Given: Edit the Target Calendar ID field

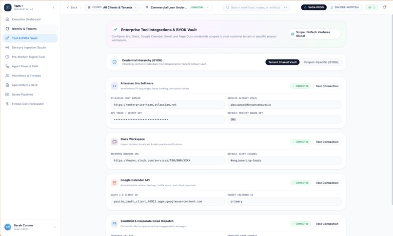Looking at the screenshot, I should point(284,201).
